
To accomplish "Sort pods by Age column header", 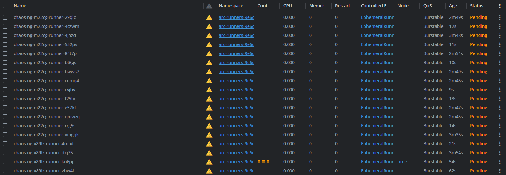I will coord(453,6).
